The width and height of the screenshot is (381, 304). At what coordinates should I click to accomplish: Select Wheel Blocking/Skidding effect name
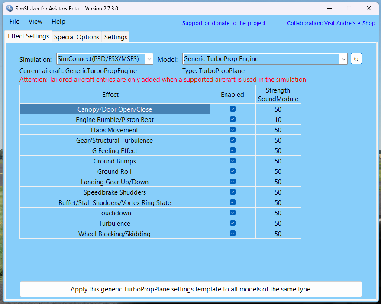[114, 234]
